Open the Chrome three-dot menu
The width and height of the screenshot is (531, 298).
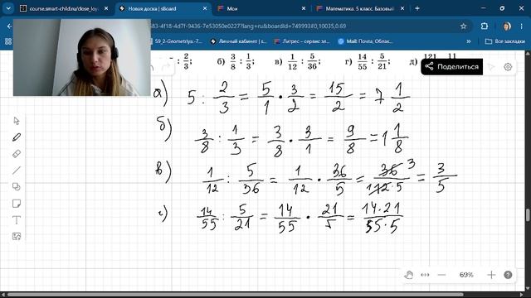pyautogui.click(x=522, y=26)
